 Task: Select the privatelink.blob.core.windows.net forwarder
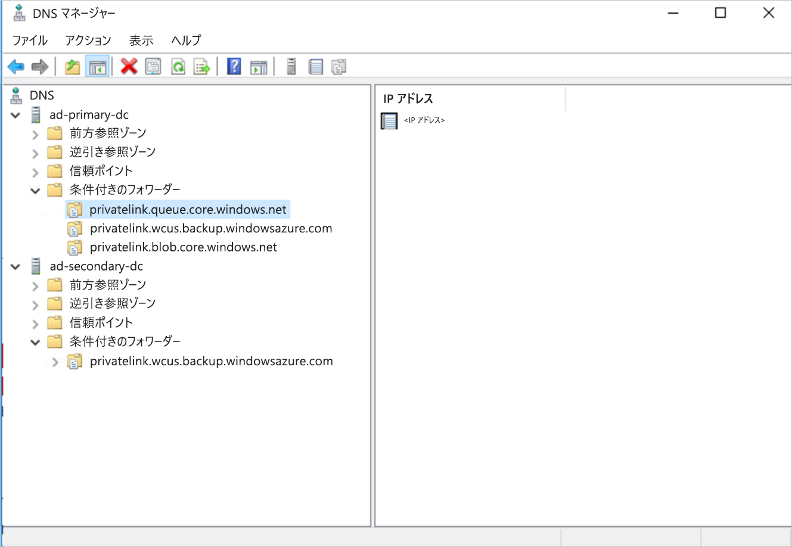[183, 247]
